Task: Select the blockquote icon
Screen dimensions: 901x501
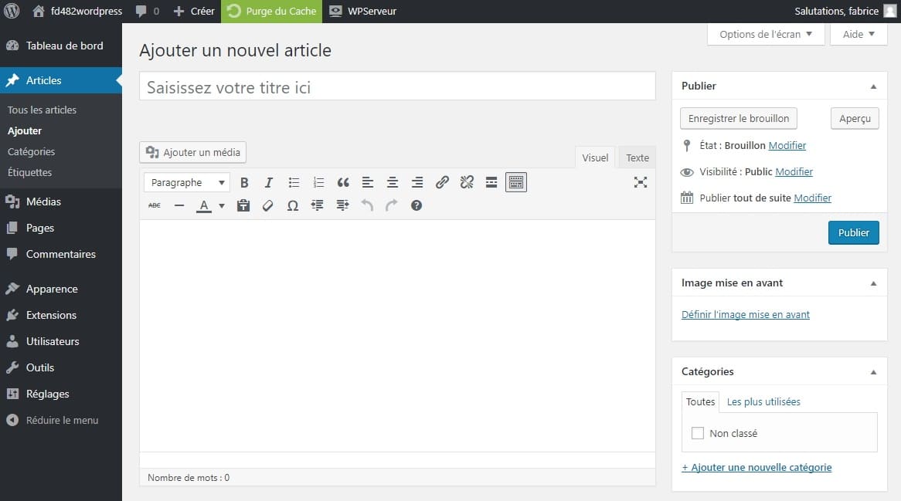Action: (x=342, y=182)
